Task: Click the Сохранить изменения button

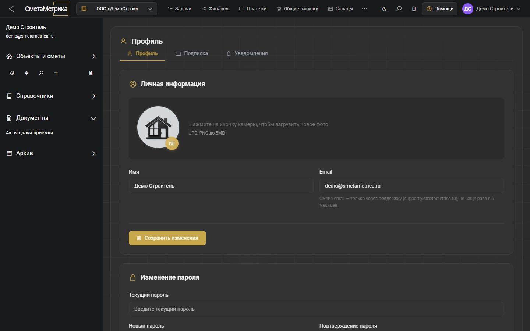Action: [167, 238]
